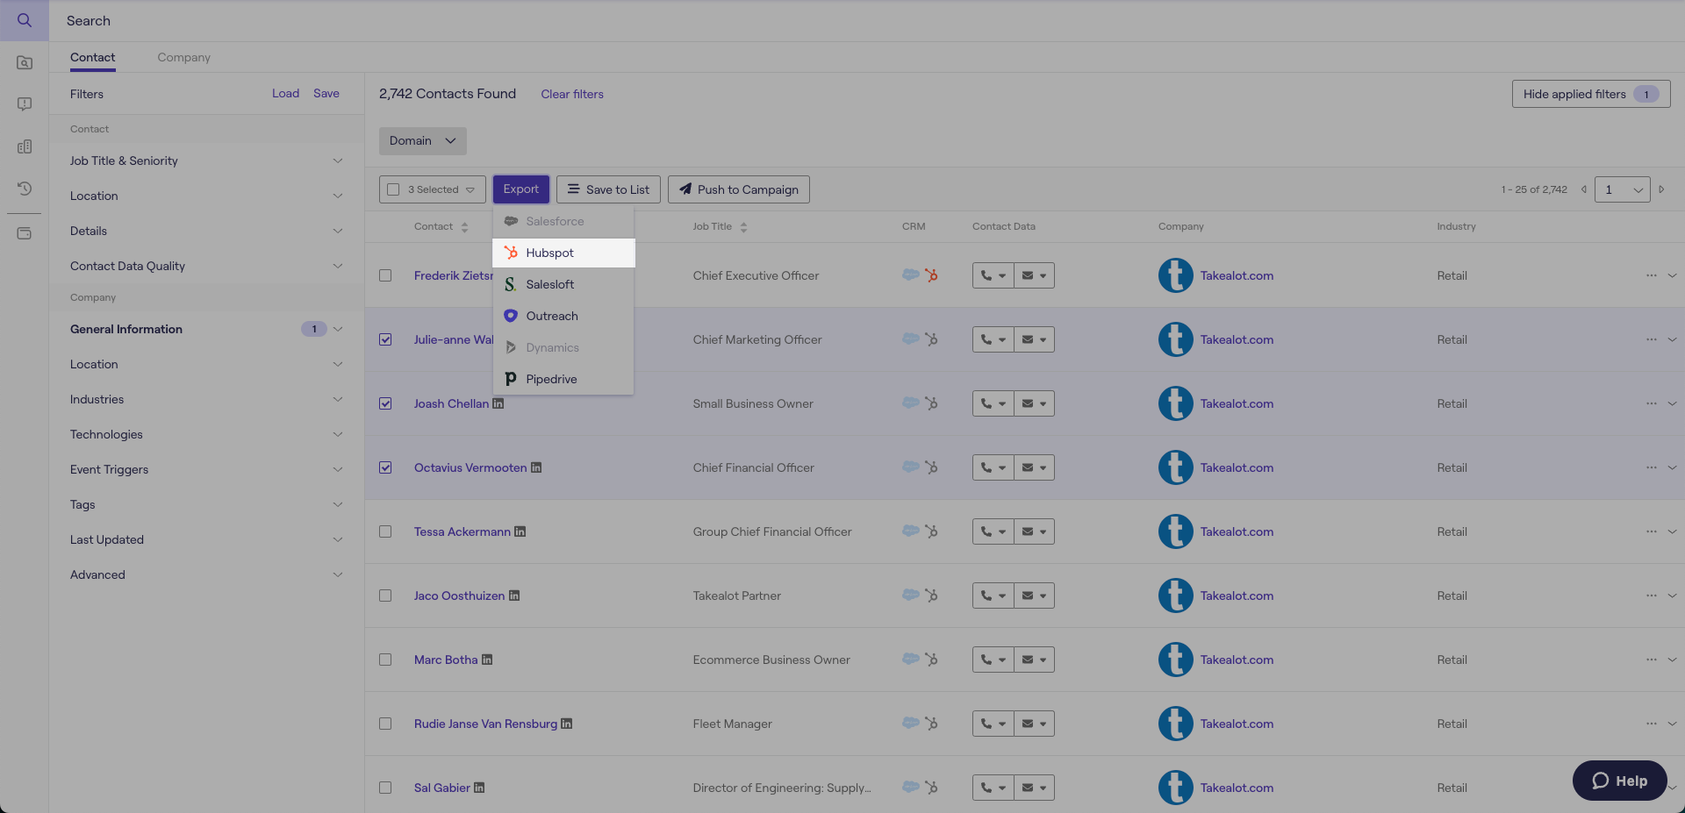Open the Search magnifier icon in sidebar
This screenshot has height=813, width=1685.
click(x=25, y=20)
